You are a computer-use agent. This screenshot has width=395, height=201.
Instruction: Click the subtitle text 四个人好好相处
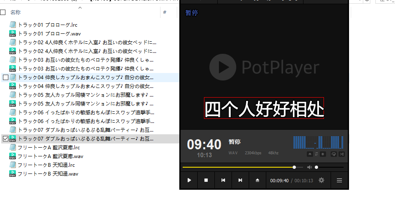click(264, 108)
